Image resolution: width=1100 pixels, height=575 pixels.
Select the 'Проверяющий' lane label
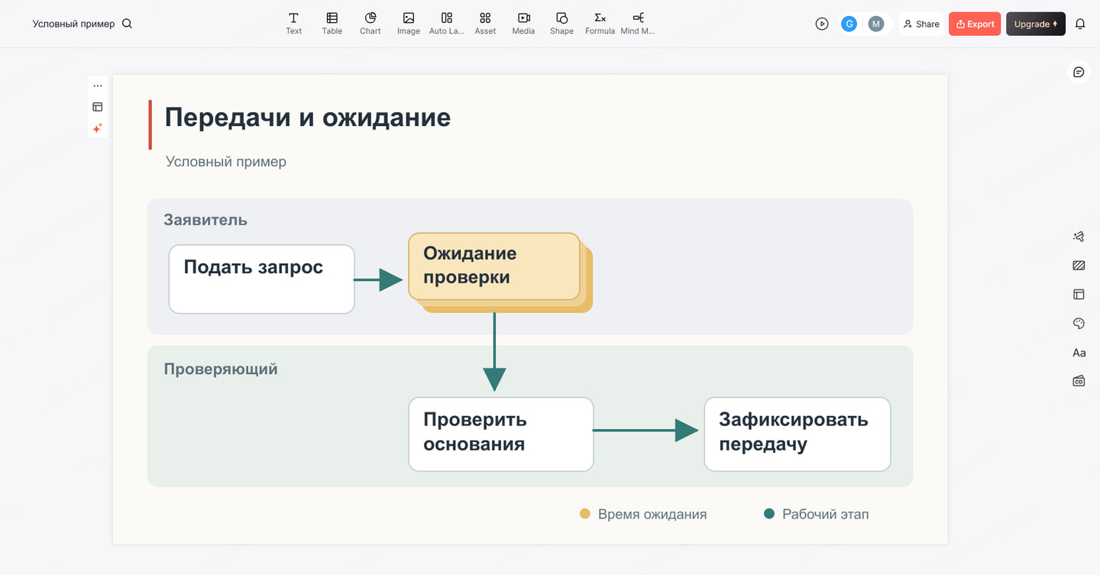coord(221,370)
